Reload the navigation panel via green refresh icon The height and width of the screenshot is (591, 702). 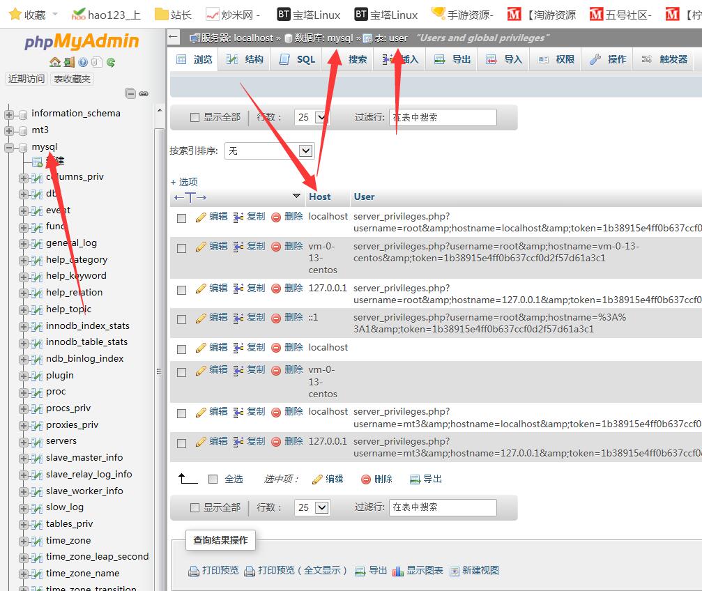point(111,63)
